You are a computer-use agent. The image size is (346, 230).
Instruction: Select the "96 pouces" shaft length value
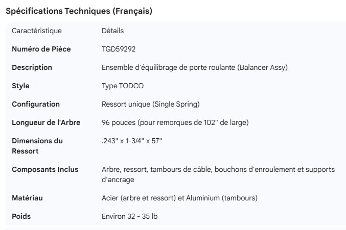coord(117,122)
